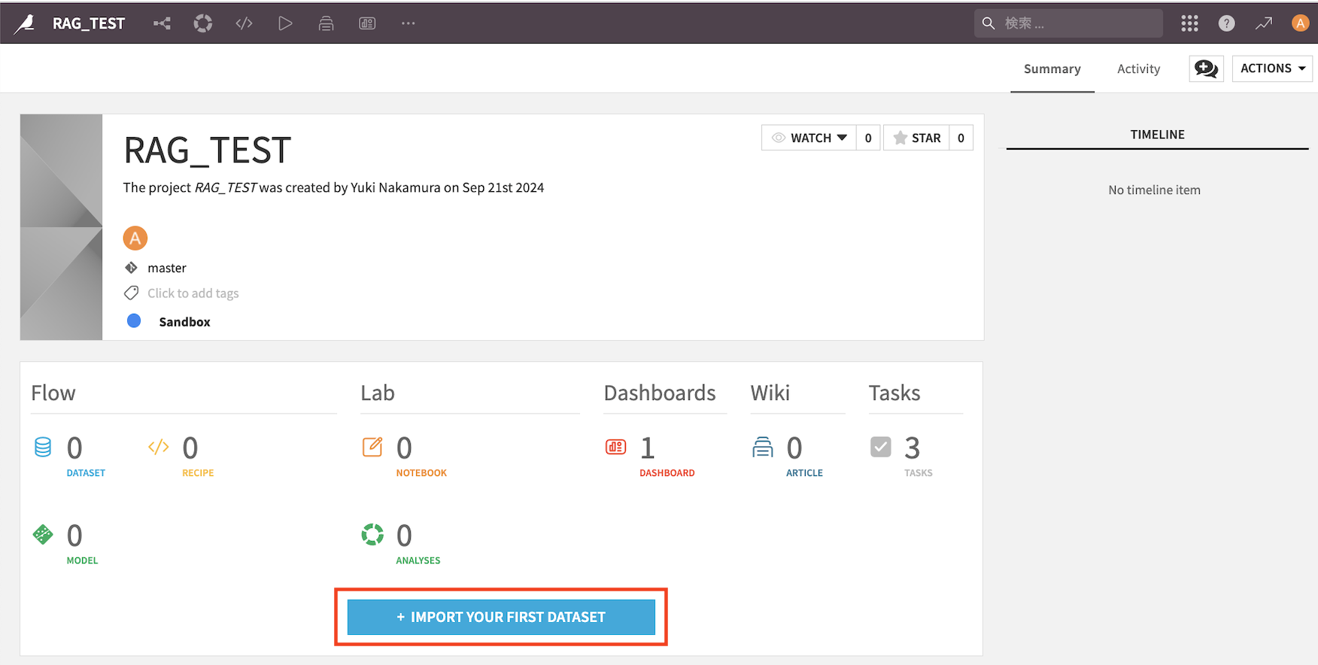The width and height of the screenshot is (1318, 665).
Task: Open the Lab circular icon in top bar
Action: coord(203,23)
